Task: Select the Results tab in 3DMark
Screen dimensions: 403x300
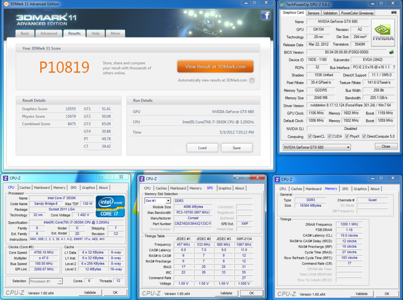Action: point(74,33)
